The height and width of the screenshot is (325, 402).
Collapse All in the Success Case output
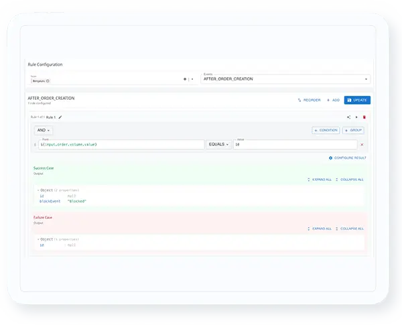point(350,180)
